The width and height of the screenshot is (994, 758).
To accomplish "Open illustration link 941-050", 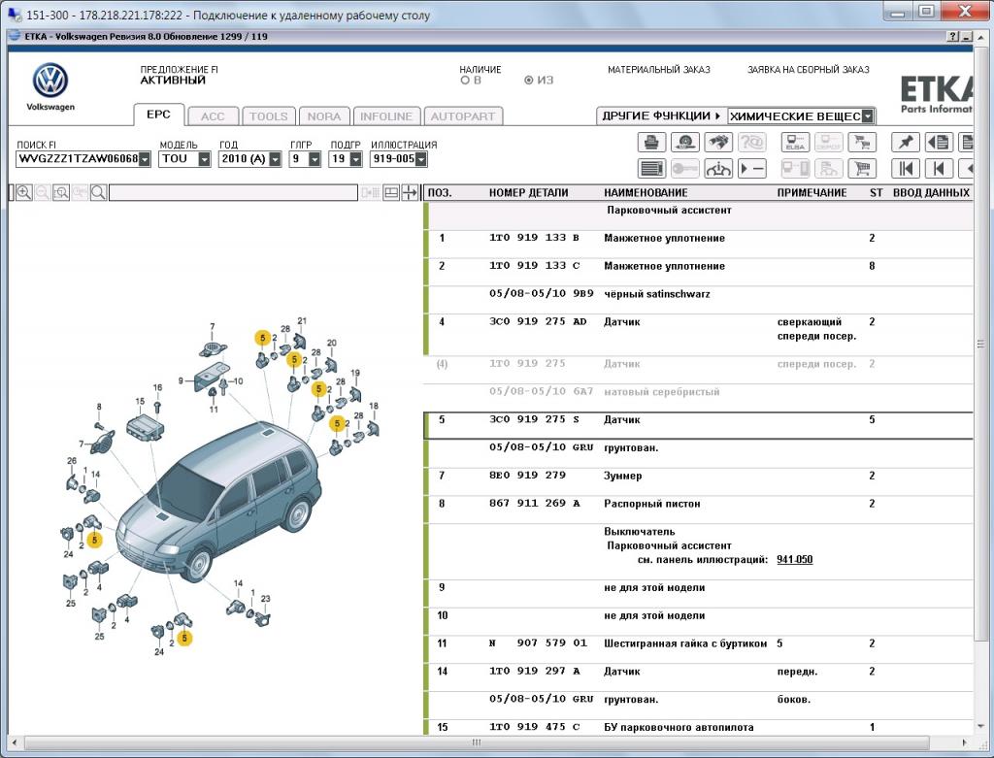I will (x=794, y=560).
